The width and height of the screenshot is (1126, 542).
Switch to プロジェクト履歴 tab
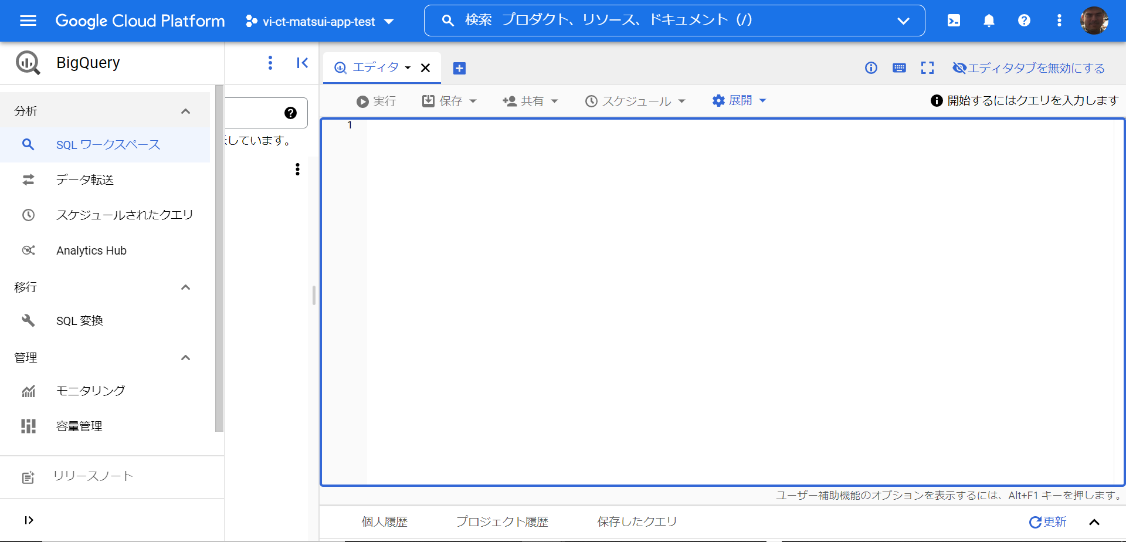point(502,522)
